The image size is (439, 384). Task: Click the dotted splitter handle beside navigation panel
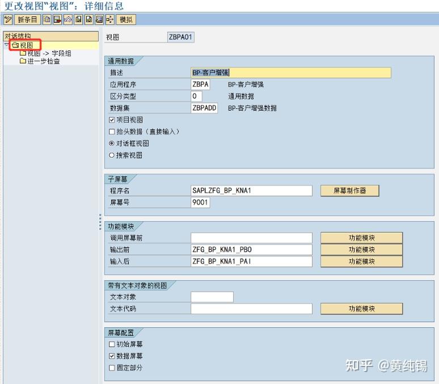coord(100,222)
